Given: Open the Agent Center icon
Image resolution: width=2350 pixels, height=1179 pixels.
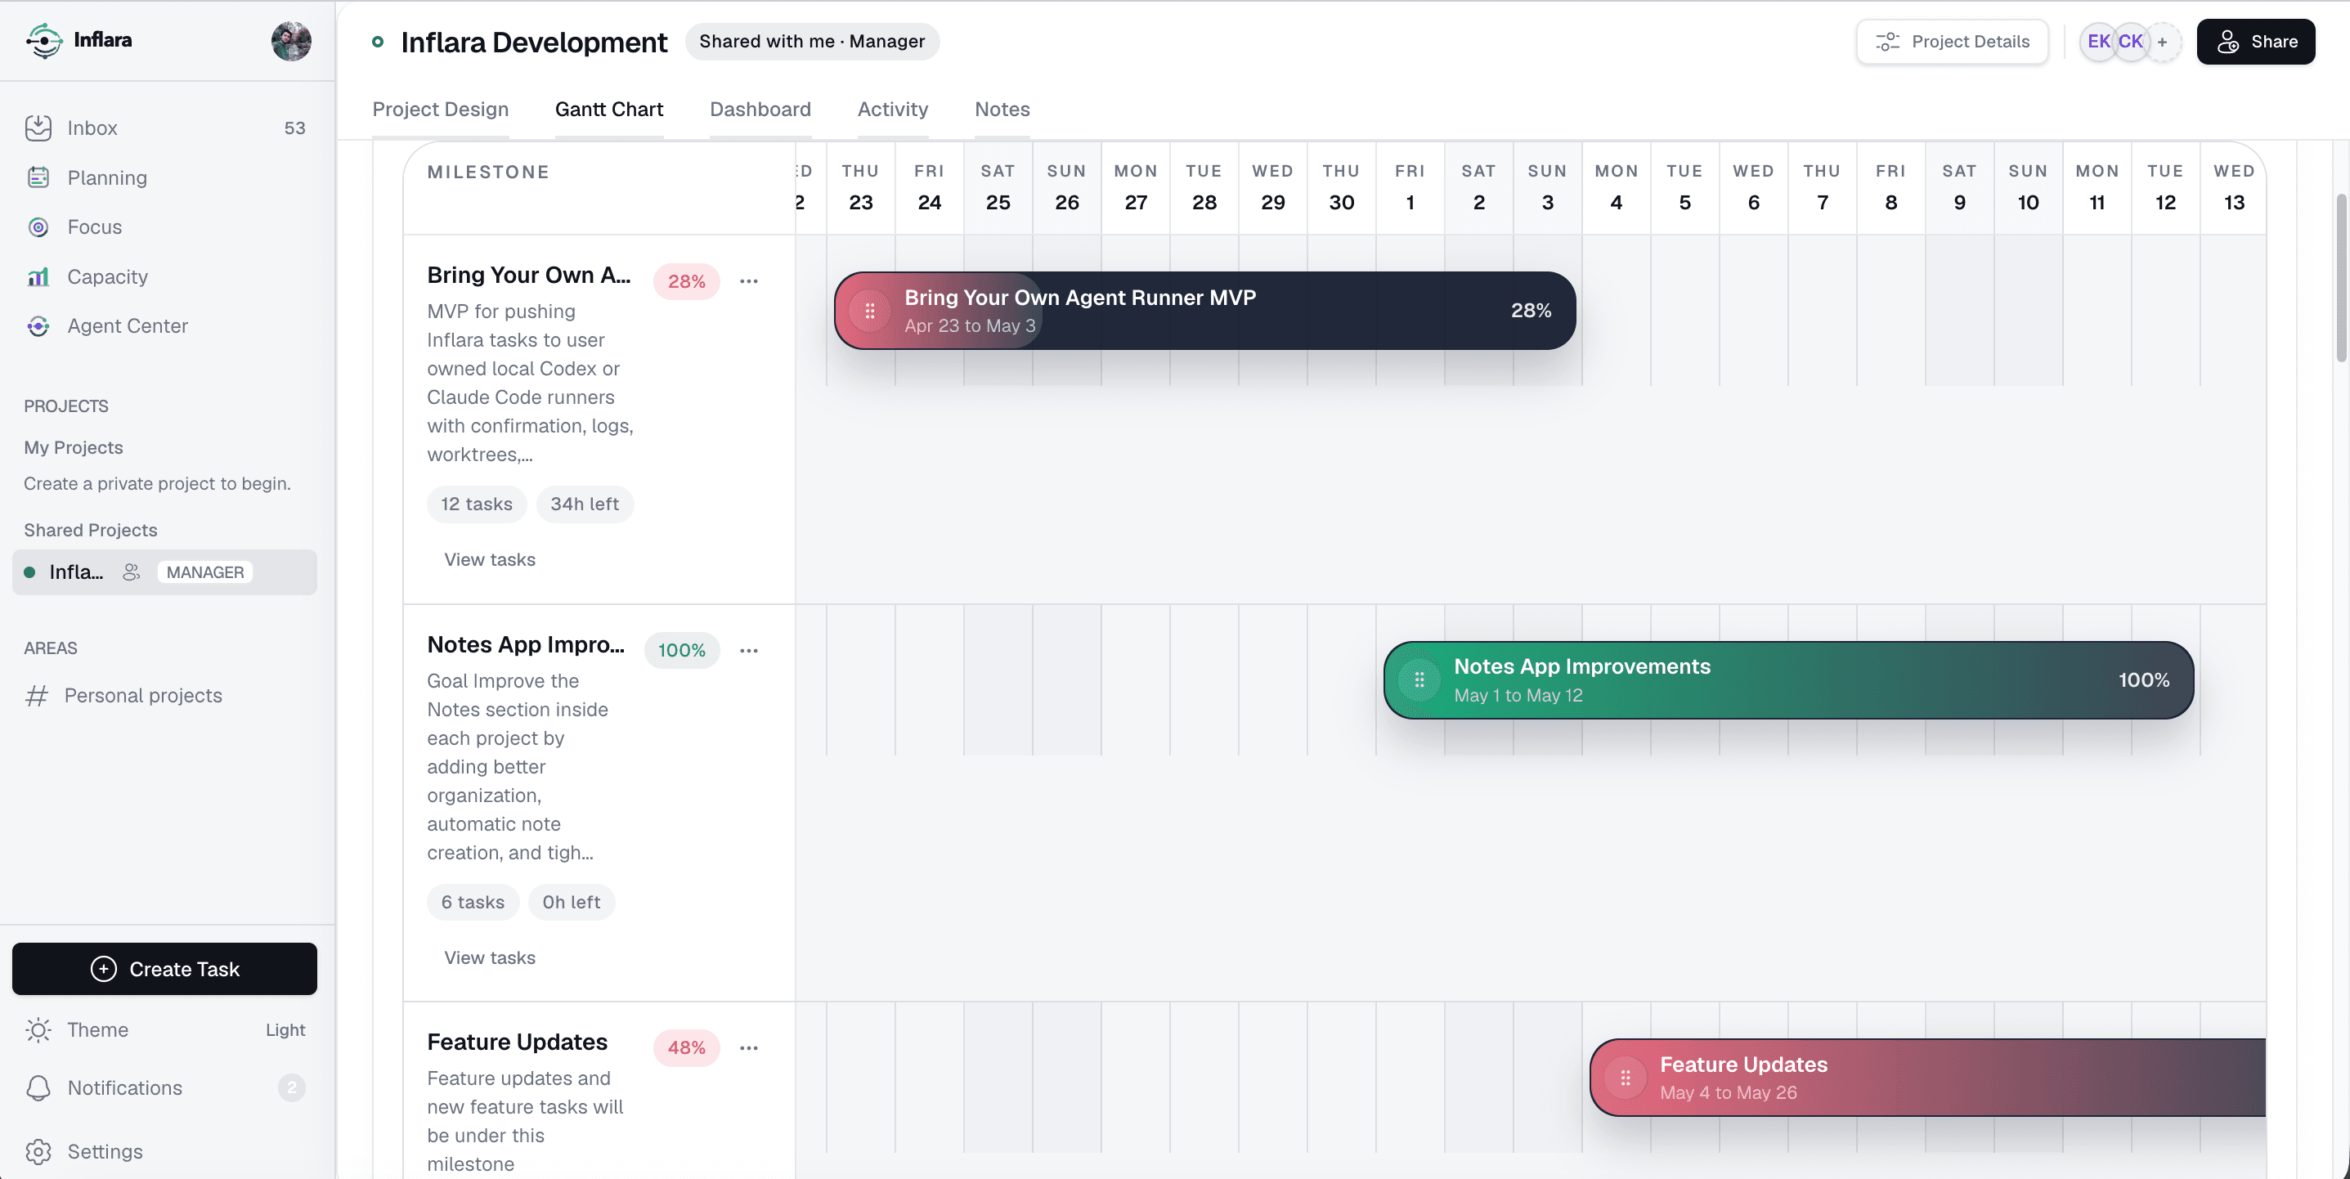Looking at the screenshot, I should [38, 325].
